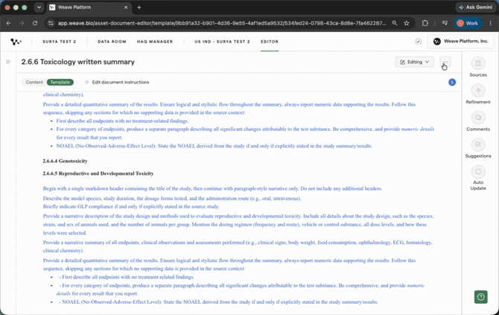Click the line 'Describe the model species, study duration'
499x315 pixels.
172,198
